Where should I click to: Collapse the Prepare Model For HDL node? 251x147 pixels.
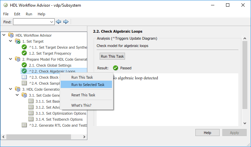(11, 59)
